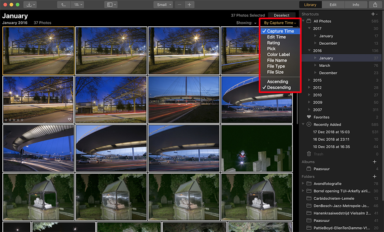Expand the 2012 year group
The image size is (384, 232).
[x=309, y=87]
